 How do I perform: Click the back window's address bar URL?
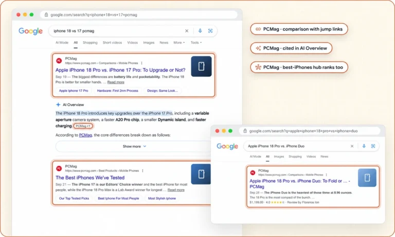click(x=94, y=15)
